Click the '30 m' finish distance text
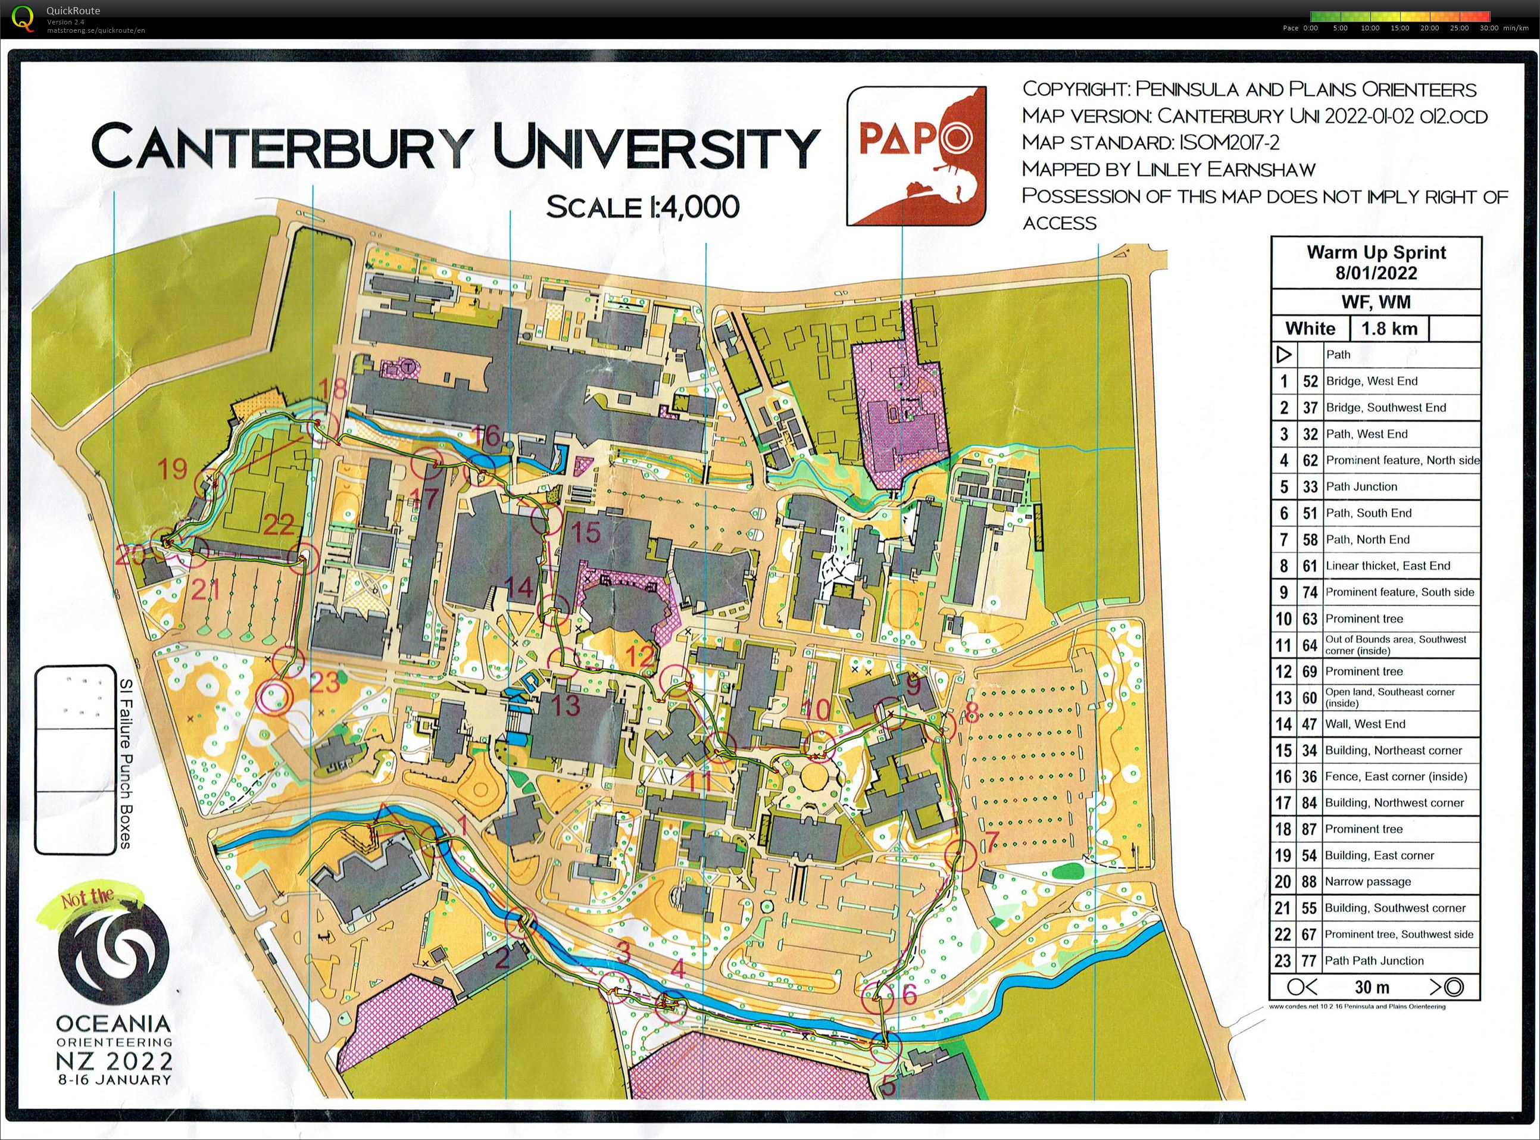1540x1140 pixels. point(1372,988)
